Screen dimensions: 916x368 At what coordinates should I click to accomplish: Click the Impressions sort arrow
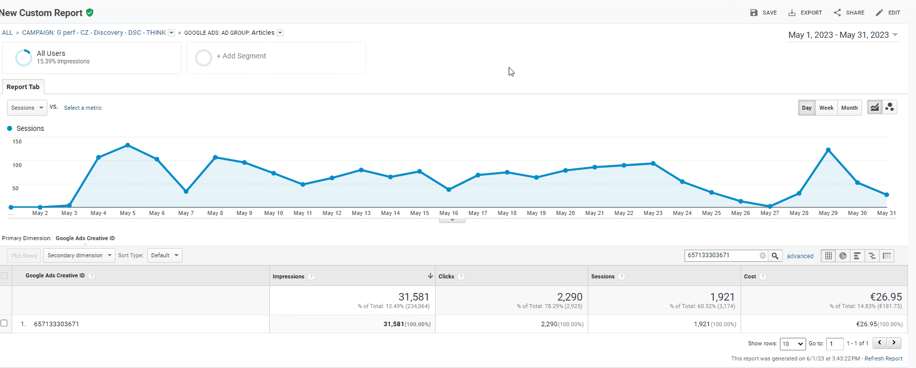(x=431, y=276)
